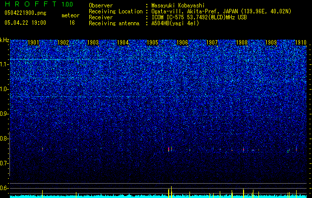Image resolution: width=312 pixels, height=198 pixels.
Task: Click the 'meteor' label
Action: coord(70,15)
